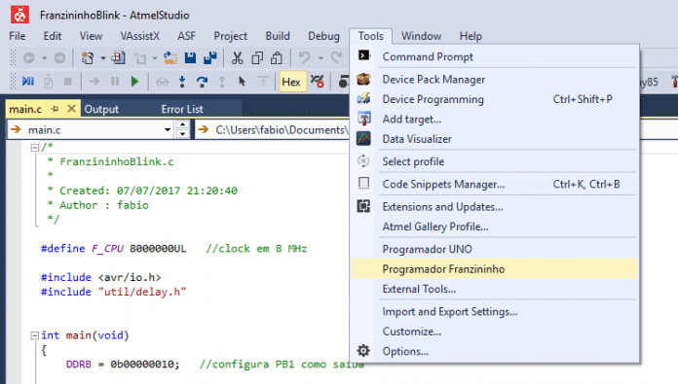Close the main.c tab
678x384 pixels.
(x=72, y=109)
